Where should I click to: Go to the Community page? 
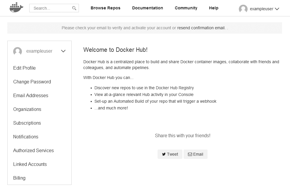[186, 8]
